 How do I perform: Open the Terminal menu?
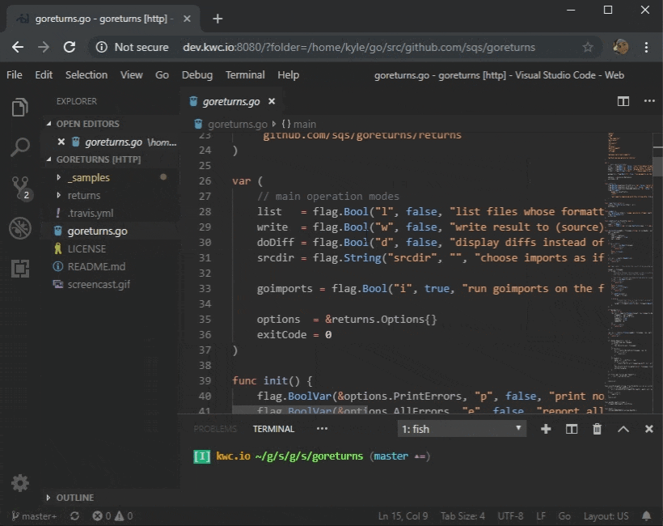(245, 75)
